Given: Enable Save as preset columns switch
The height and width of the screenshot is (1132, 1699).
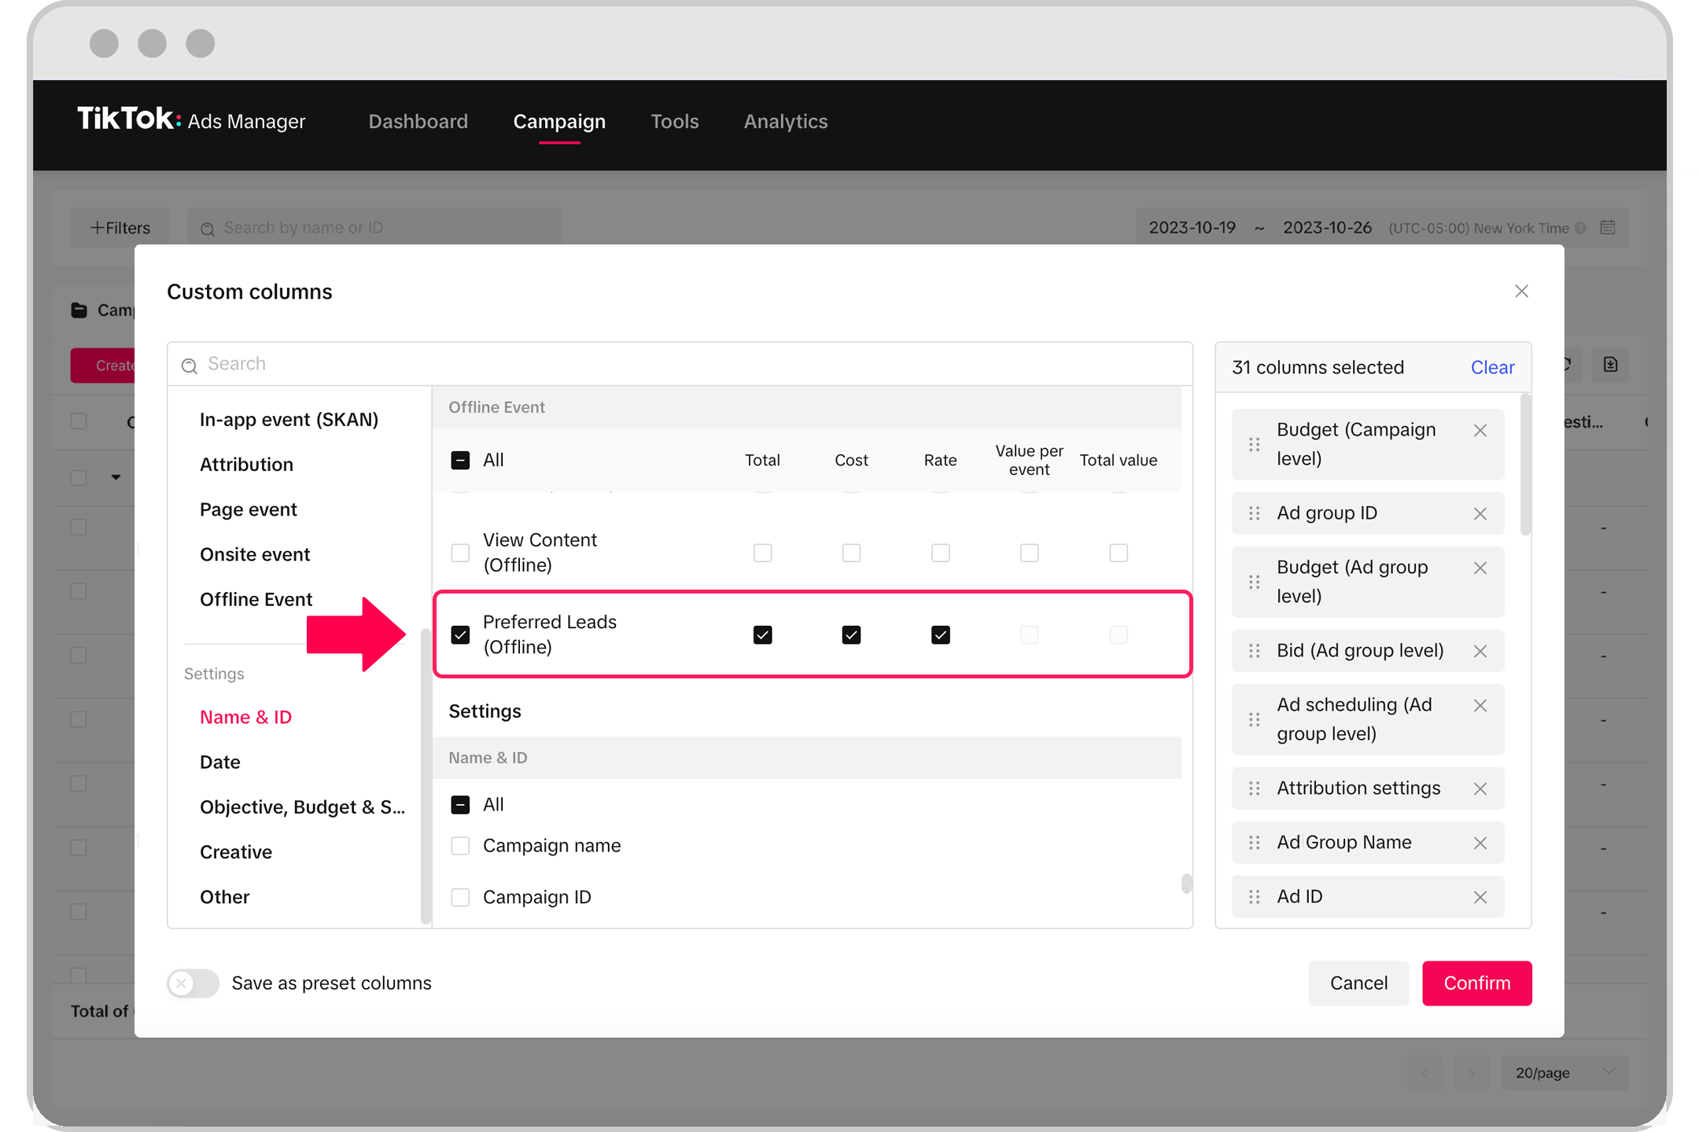Looking at the screenshot, I should click(193, 983).
